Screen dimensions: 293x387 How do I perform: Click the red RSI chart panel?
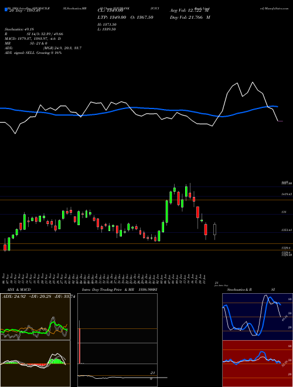257,364
